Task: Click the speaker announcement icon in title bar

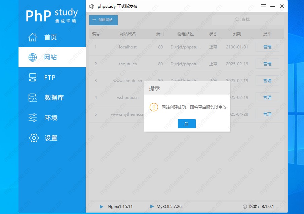Action: [92, 6]
